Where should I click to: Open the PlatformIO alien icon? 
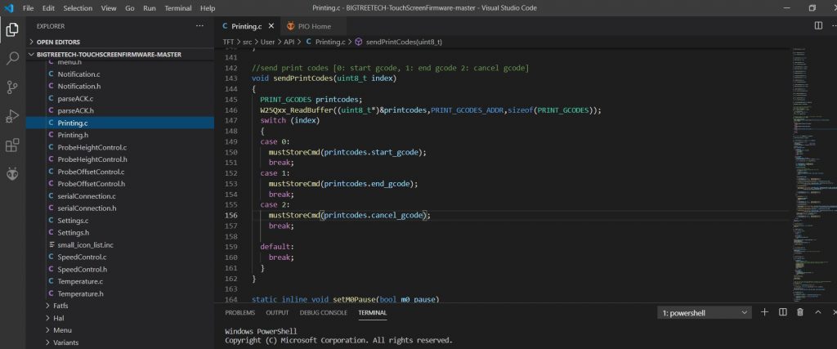[x=12, y=174]
